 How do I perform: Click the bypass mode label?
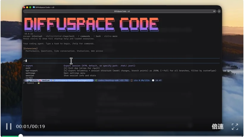[30, 83]
